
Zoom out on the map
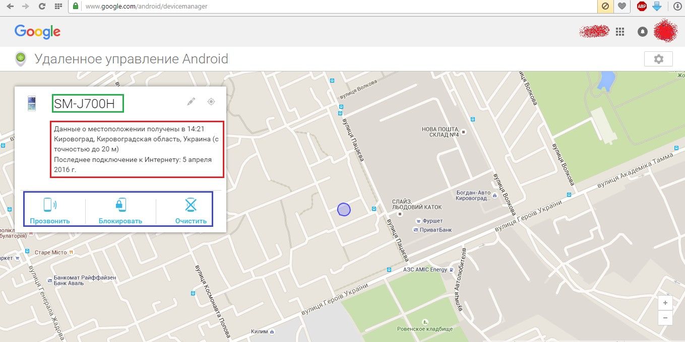pos(665,318)
